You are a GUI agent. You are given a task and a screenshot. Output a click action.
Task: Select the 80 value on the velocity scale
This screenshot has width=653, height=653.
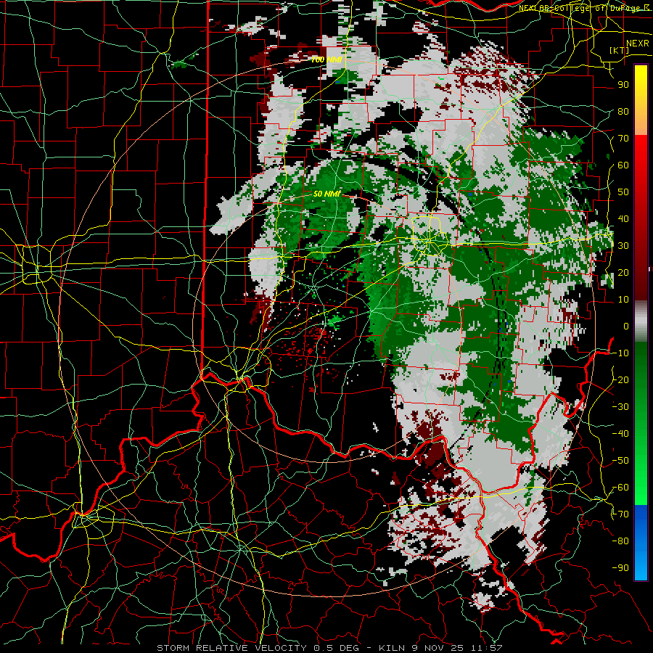coord(623,111)
